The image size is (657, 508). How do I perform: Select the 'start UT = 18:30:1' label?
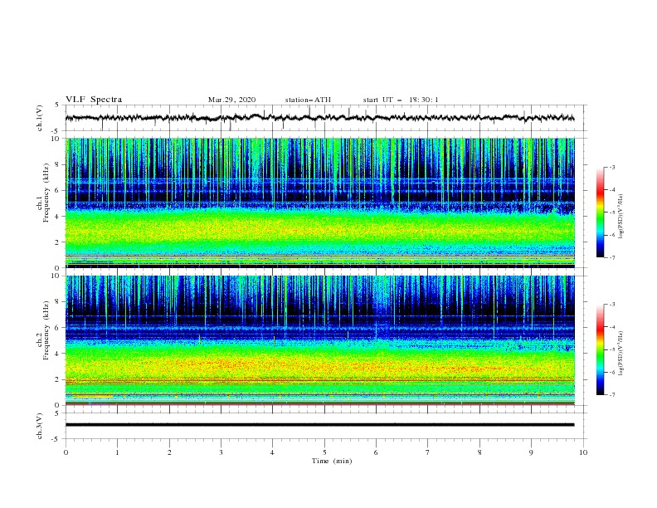tap(401, 100)
